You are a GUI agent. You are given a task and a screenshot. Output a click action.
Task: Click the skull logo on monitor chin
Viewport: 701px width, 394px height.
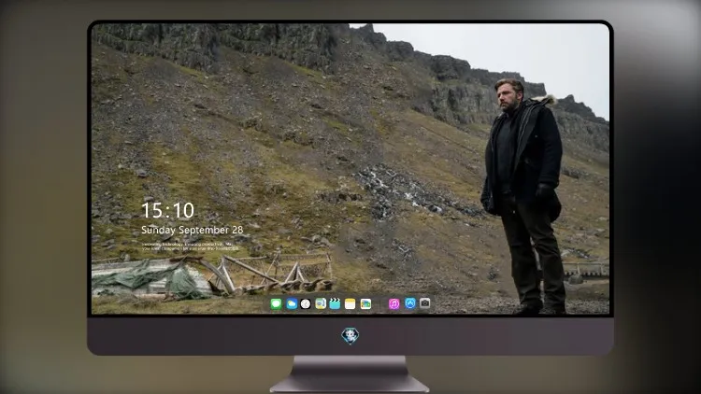point(350,336)
